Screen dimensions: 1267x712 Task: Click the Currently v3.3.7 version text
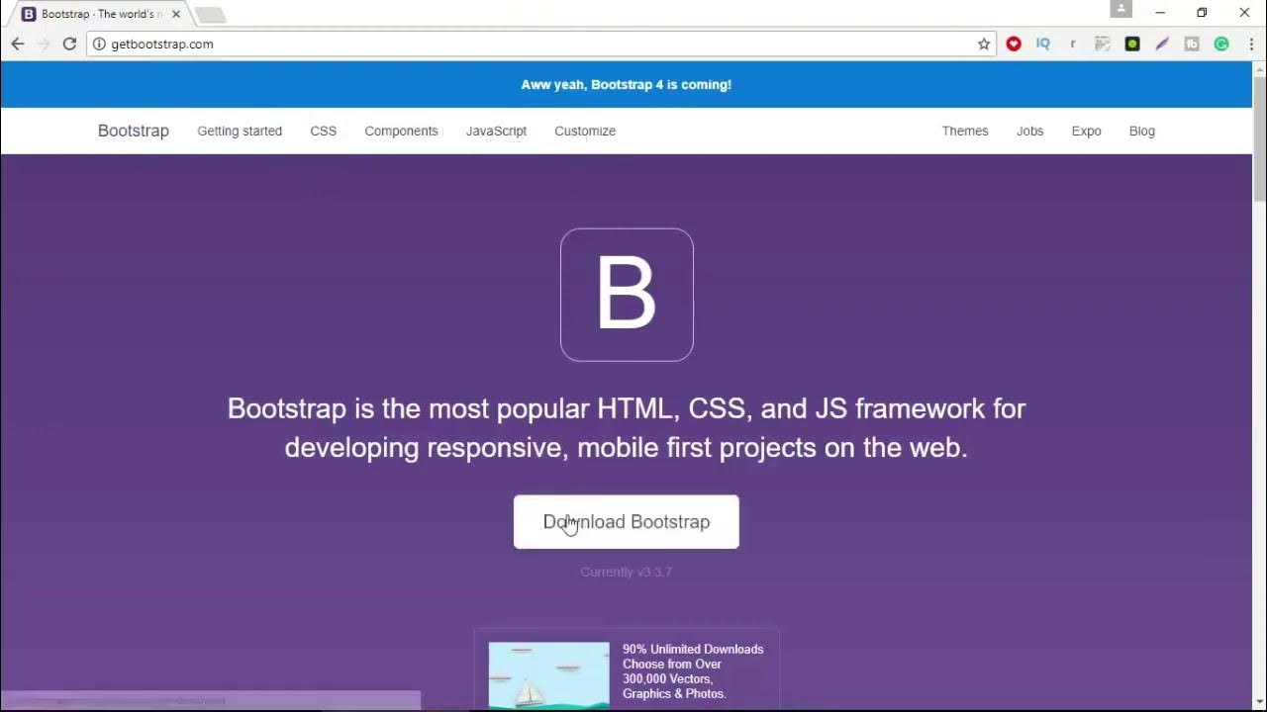point(627,572)
